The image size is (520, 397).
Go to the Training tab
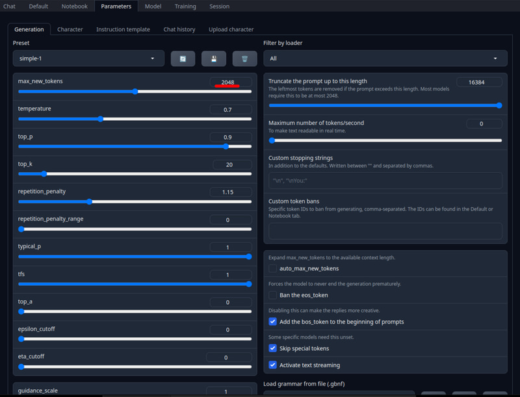pyautogui.click(x=185, y=6)
